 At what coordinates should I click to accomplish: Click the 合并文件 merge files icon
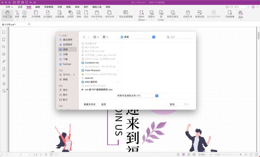pyautogui.click(x=109, y=14)
